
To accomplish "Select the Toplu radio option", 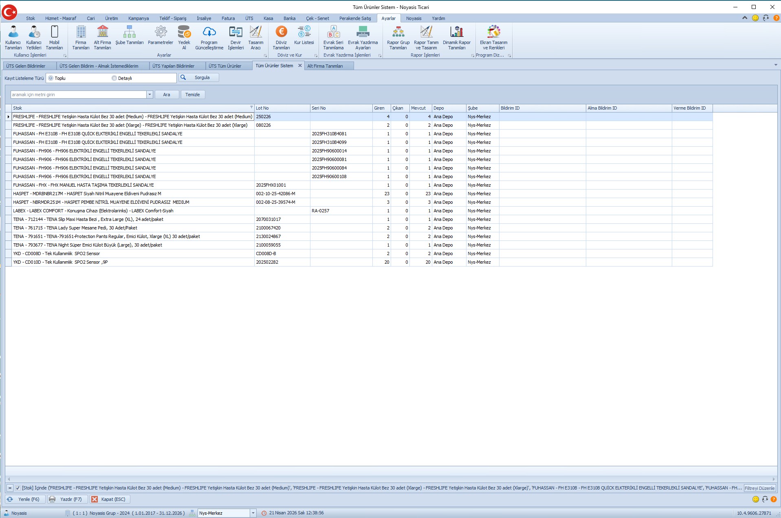I will point(51,78).
